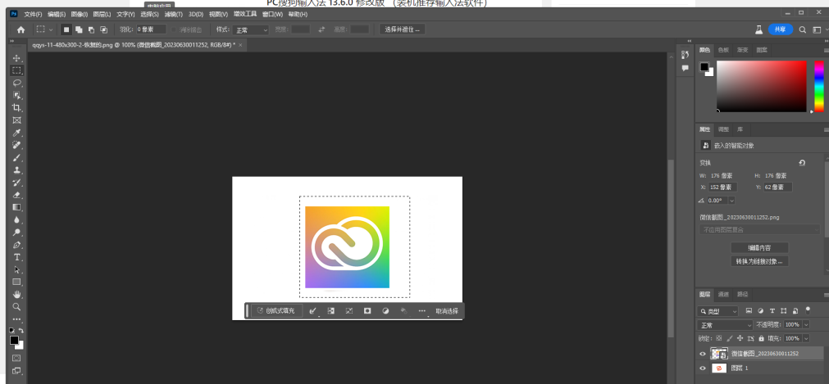Click the 创成式填充 button
This screenshot has height=384, width=829.
pyautogui.click(x=276, y=311)
